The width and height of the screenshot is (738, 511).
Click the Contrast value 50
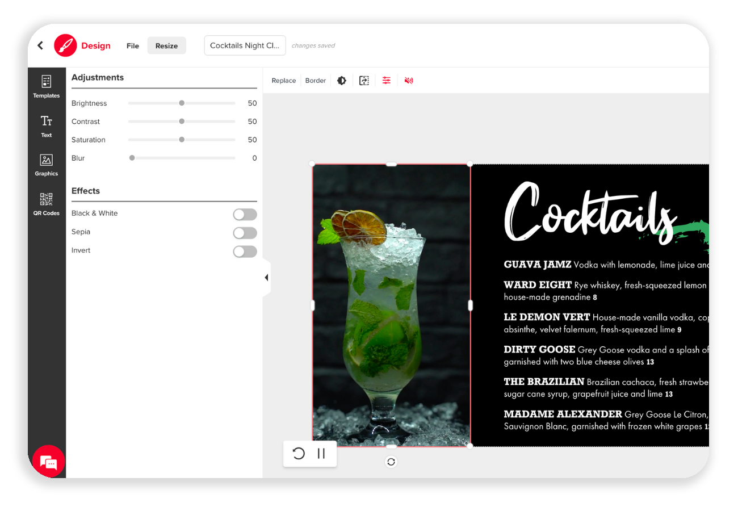252,122
